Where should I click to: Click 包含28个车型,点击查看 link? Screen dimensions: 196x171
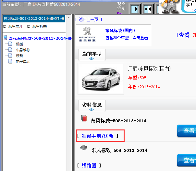pos(127,38)
